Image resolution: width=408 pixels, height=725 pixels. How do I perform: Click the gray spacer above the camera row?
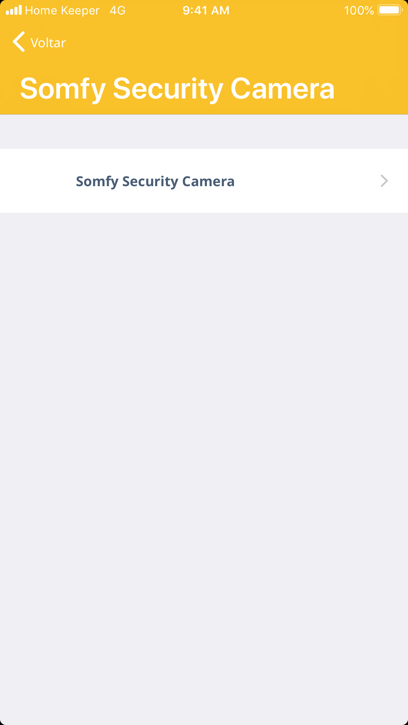(x=204, y=132)
